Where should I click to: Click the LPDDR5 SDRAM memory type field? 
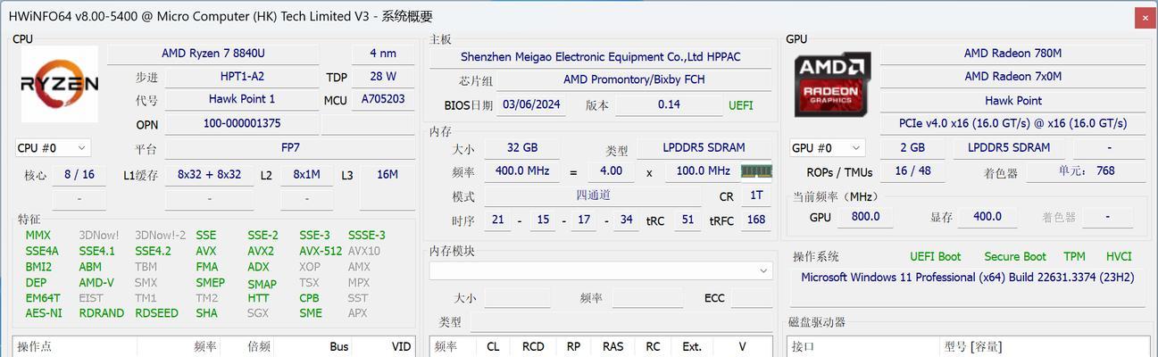pyautogui.click(x=704, y=147)
